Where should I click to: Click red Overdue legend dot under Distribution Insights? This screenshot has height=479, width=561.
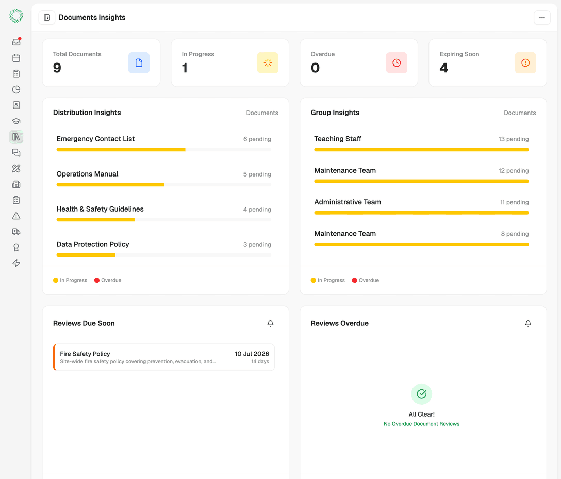click(x=96, y=280)
